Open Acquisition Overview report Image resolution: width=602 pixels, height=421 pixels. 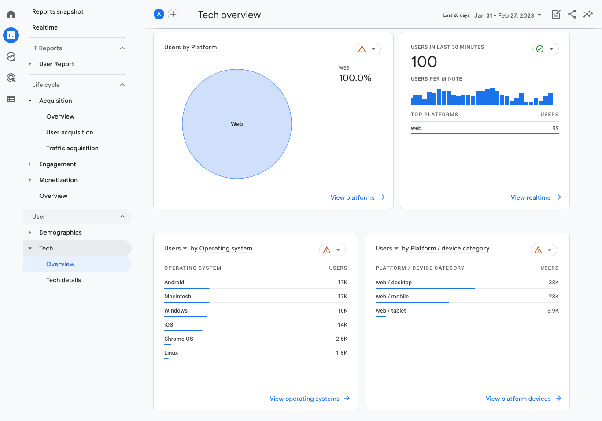(x=60, y=116)
